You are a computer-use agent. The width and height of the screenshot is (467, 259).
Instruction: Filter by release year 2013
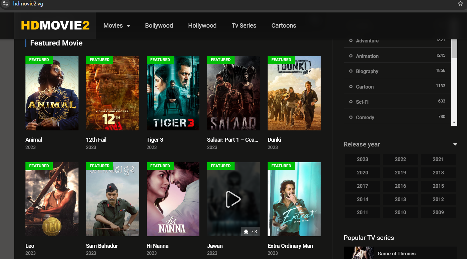pyautogui.click(x=400, y=199)
